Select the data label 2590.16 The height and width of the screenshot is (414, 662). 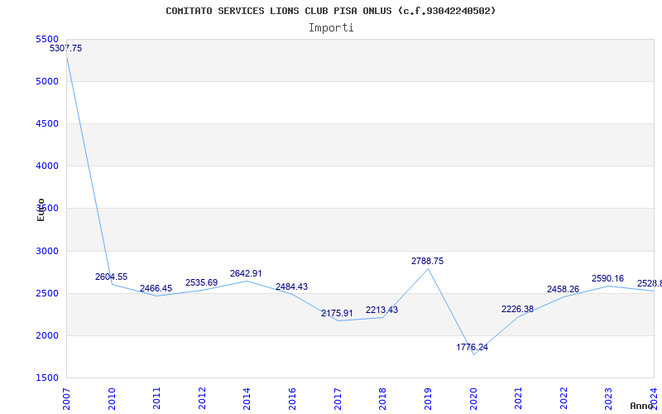coord(607,278)
